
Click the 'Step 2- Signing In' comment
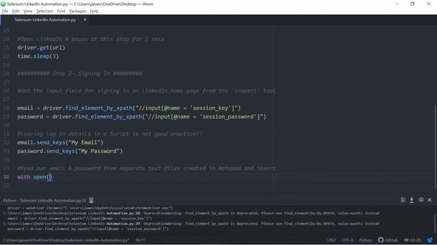(80, 73)
